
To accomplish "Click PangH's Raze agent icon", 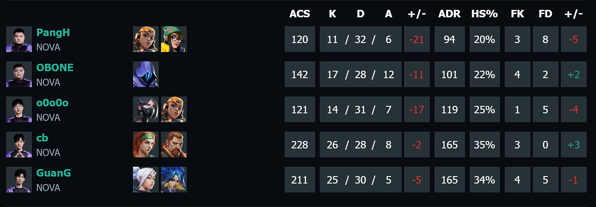I will click(146, 39).
